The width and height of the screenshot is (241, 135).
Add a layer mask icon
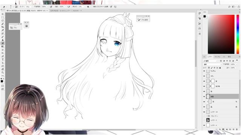[x=223, y=129]
